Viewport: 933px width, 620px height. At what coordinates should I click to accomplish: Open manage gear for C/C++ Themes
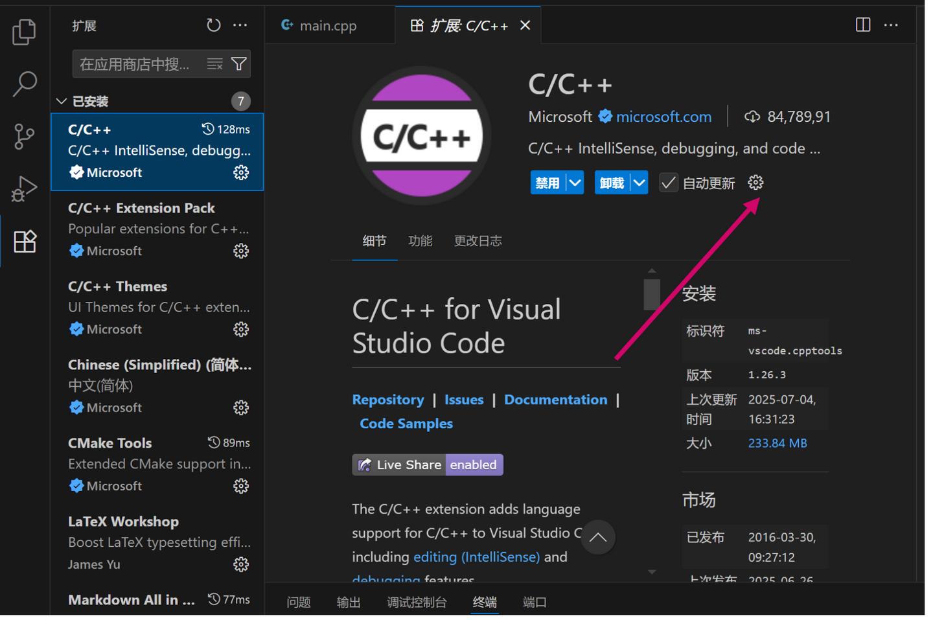pos(241,329)
